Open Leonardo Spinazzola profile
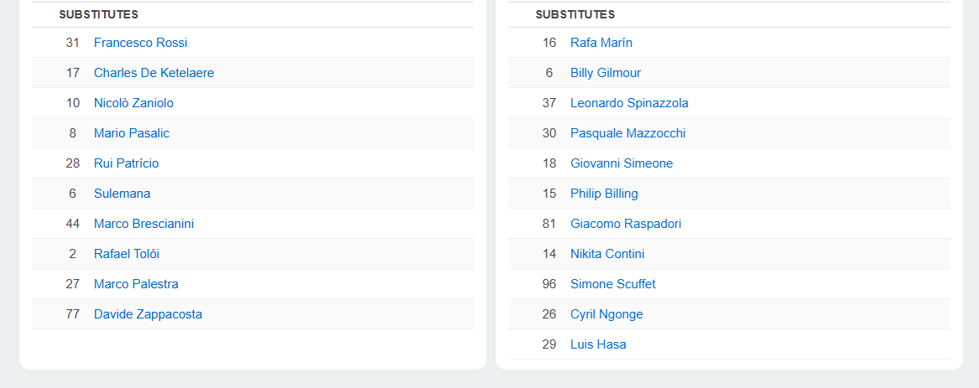This screenshot has height=388, width=979. pyautogui.click(x=629, y=103)
